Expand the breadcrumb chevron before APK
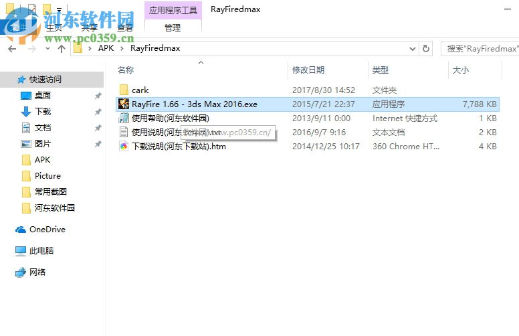The image size is (519, 336). 90,49
